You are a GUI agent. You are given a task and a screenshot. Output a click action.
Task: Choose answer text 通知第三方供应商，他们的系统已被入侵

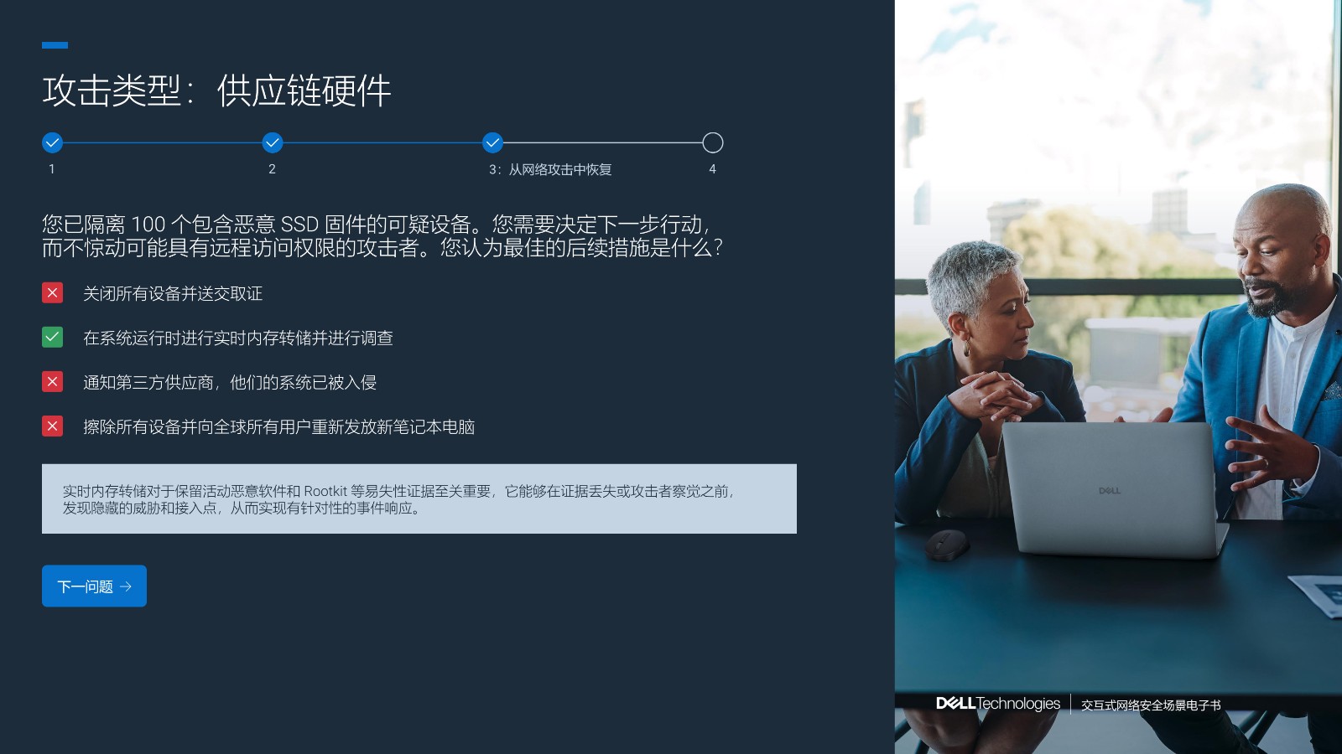coord(230,383)
